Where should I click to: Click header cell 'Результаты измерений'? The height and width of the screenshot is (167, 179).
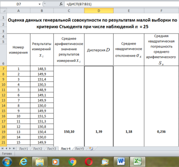tap(42, 50)
